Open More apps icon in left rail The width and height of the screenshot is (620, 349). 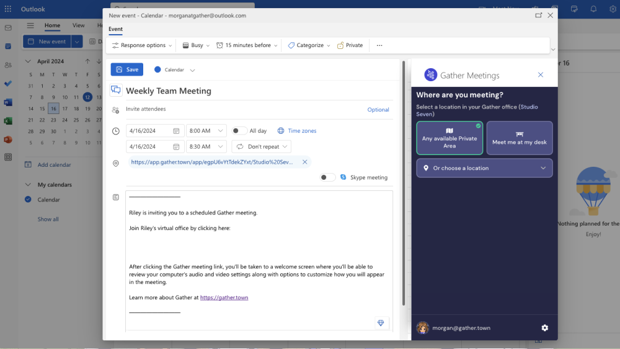(8, 157)
